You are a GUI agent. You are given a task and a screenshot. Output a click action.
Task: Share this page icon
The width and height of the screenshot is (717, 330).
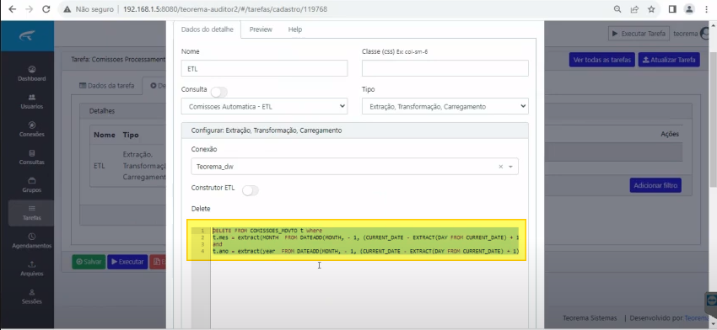tap(634, 9)
